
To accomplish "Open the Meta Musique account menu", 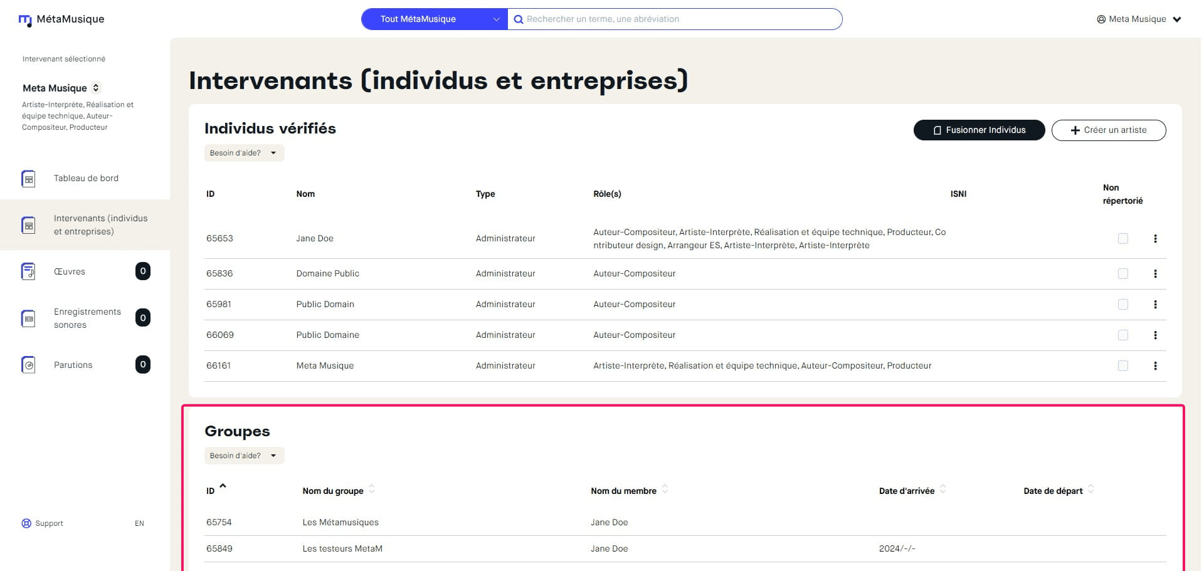I will [1138, 19].
